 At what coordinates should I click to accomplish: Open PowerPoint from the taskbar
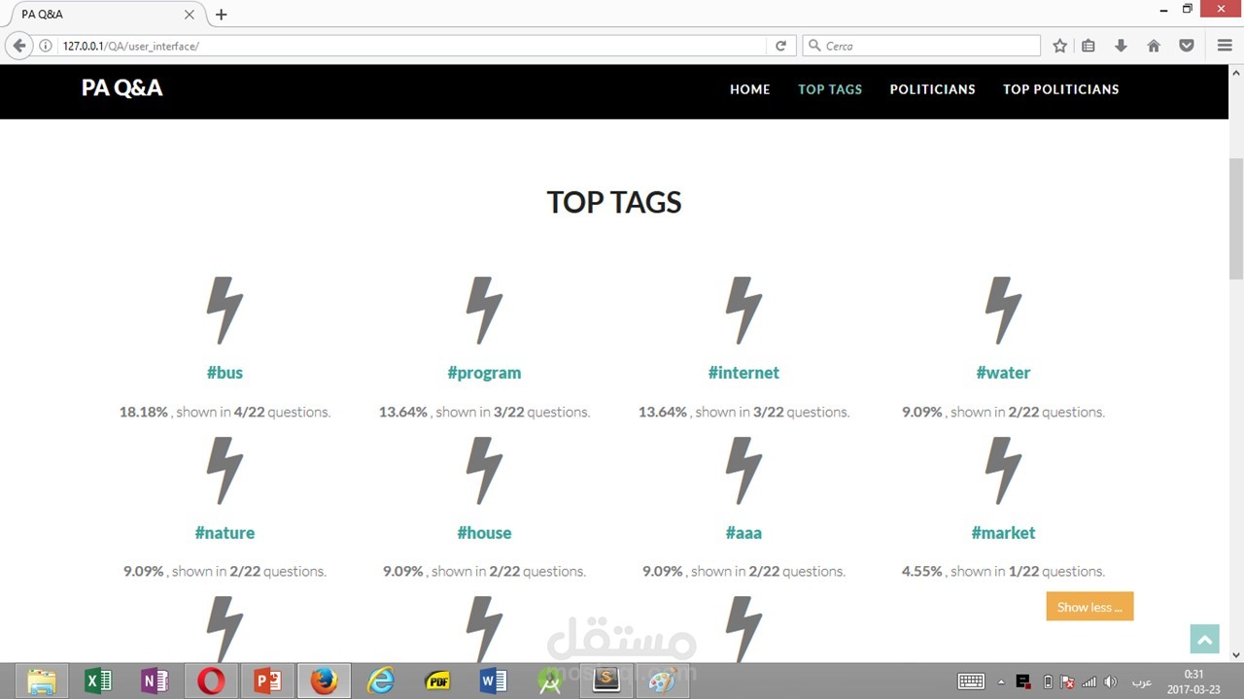click(x=267, y=682)
